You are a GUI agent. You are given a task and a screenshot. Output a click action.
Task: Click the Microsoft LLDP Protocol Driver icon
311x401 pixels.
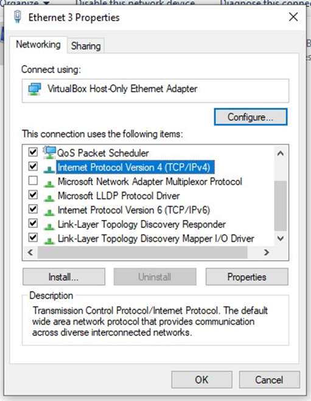click(x=49, y=197)
